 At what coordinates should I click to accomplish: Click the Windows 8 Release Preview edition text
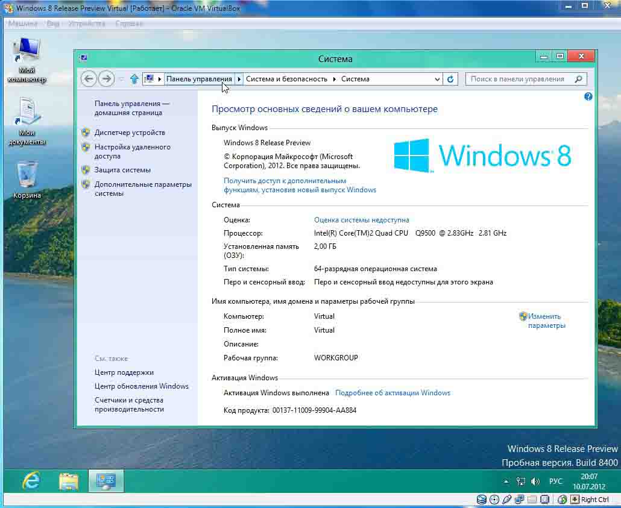[267, 143]
